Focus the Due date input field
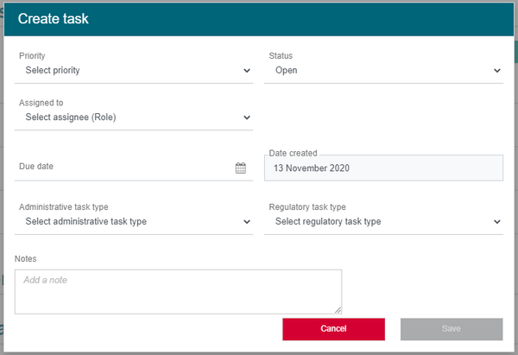 click(x=121, y=167)
